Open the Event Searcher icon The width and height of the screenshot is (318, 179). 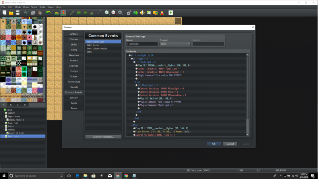point(149,13)
